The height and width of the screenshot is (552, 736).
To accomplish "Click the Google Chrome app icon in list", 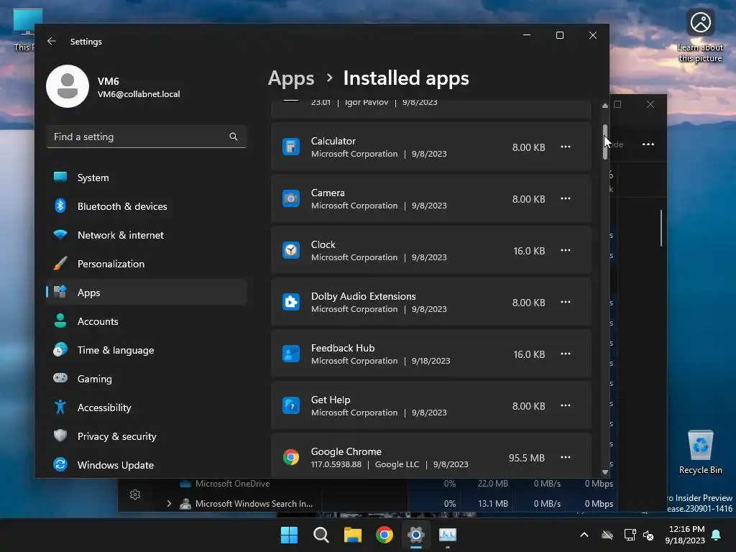I will (x=291, y=457).
